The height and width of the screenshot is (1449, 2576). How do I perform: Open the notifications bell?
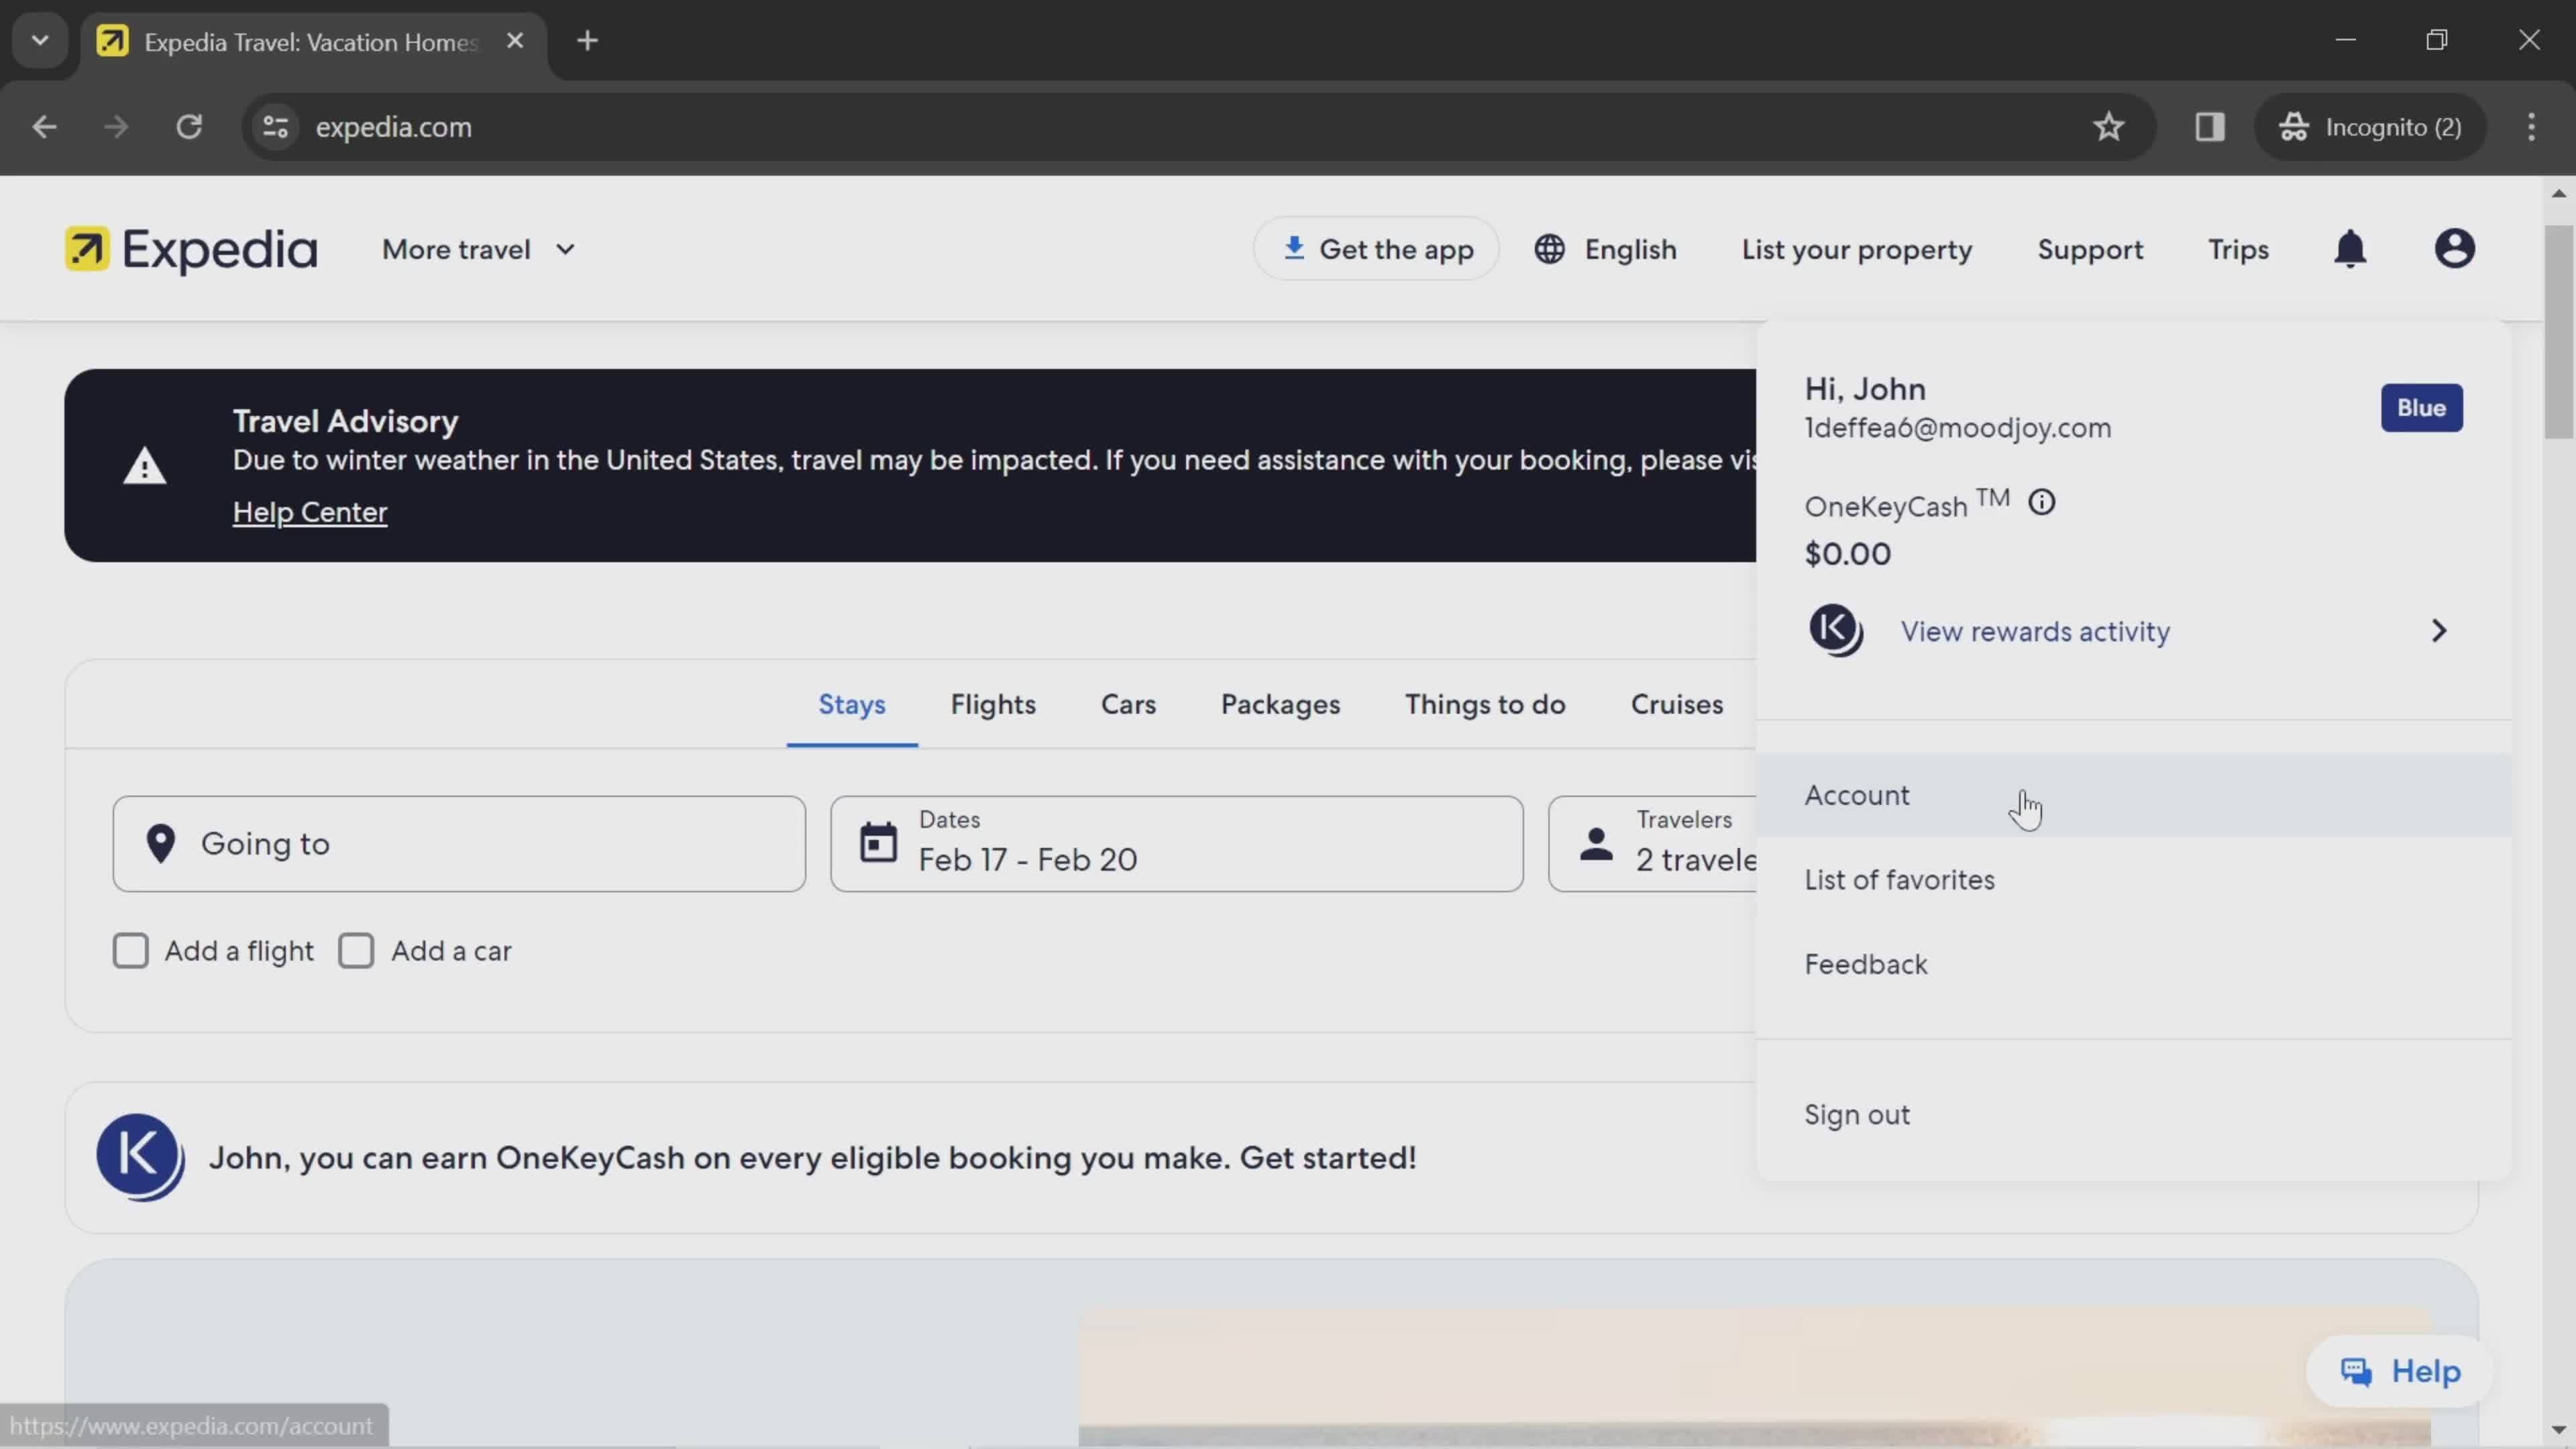2350,249
